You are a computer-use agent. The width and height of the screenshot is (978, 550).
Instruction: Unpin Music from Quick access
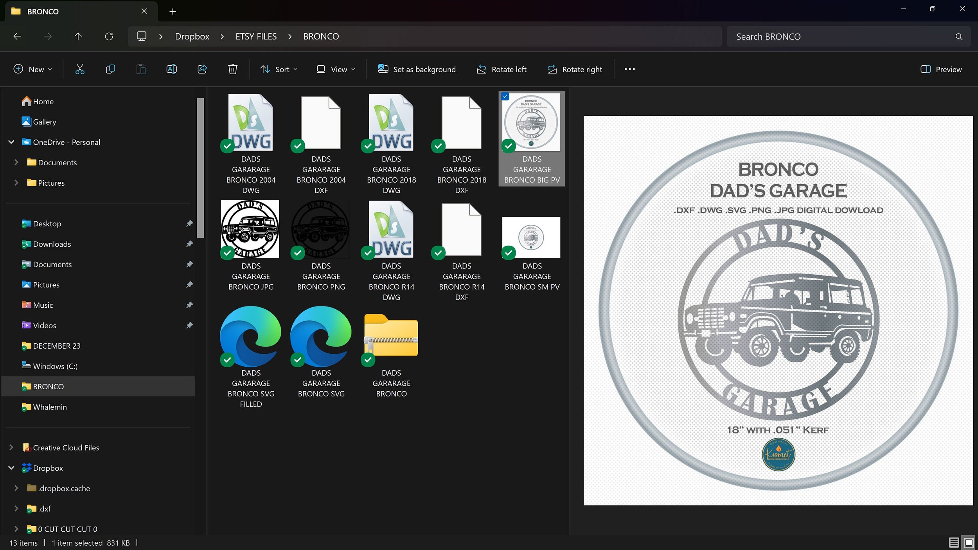[x=189, y=305]
